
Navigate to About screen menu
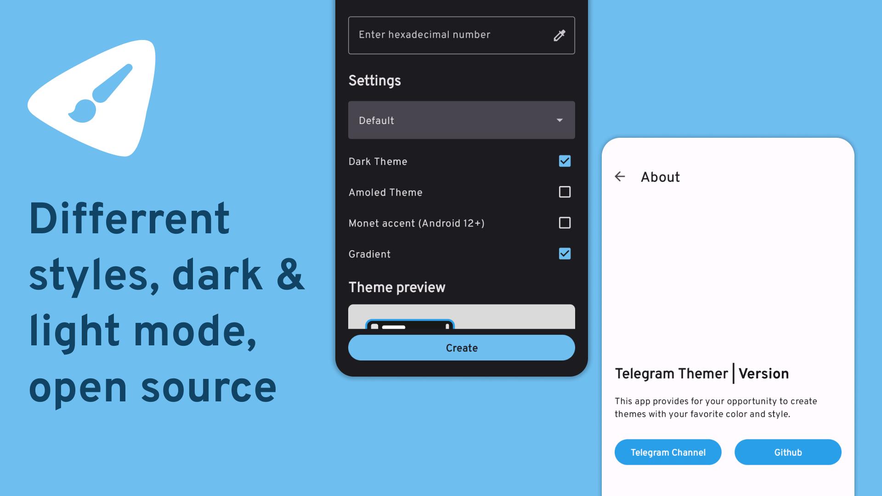tap(660, 176)
